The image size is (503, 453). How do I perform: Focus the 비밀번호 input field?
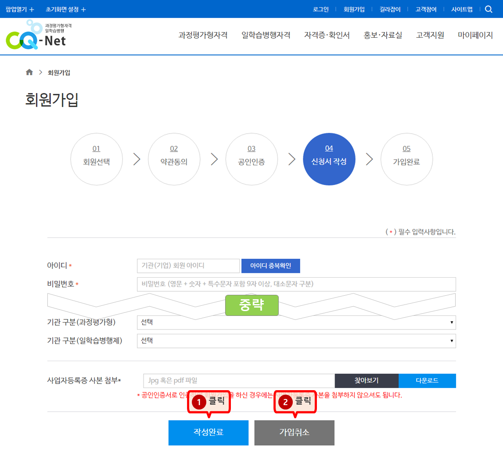[x=296, y=284]
